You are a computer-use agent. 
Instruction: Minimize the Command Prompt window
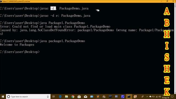[161, 1]
